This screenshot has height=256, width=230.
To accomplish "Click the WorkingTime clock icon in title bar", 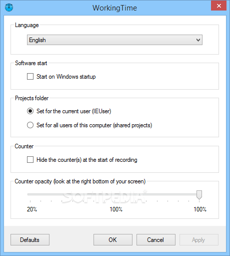I will (9, 8).
